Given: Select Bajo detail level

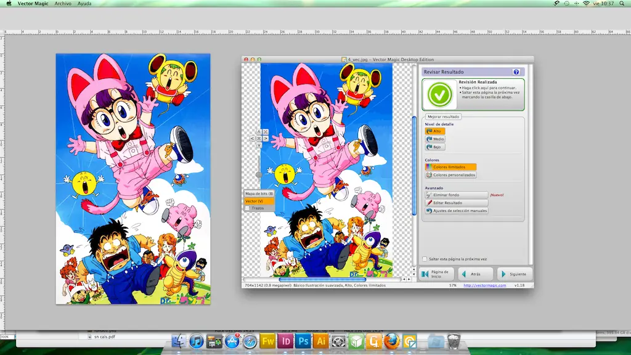Looking at the screenshot, I should tap(435, 147).
